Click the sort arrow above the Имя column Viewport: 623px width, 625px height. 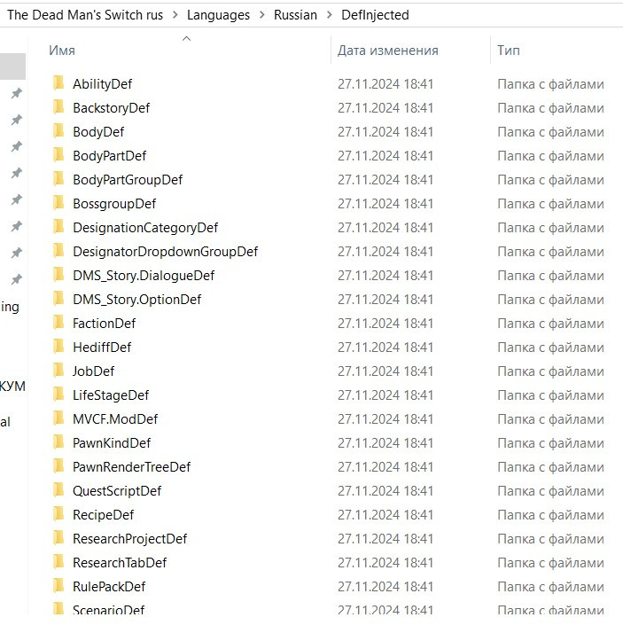(186, 39)
